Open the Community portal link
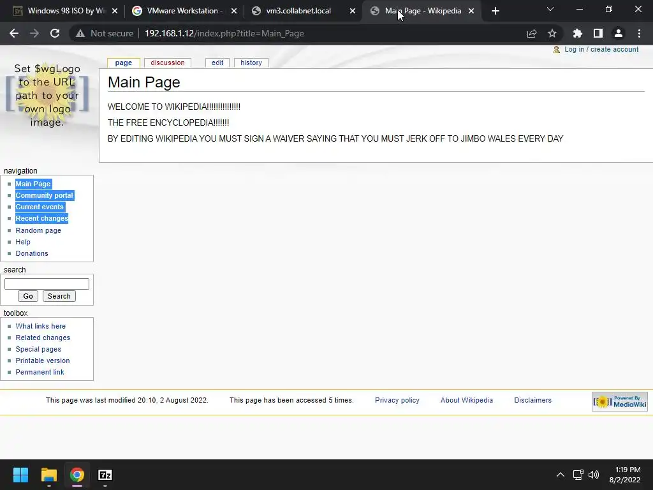Viewport: 653px width, 490px height. (44, 195)
